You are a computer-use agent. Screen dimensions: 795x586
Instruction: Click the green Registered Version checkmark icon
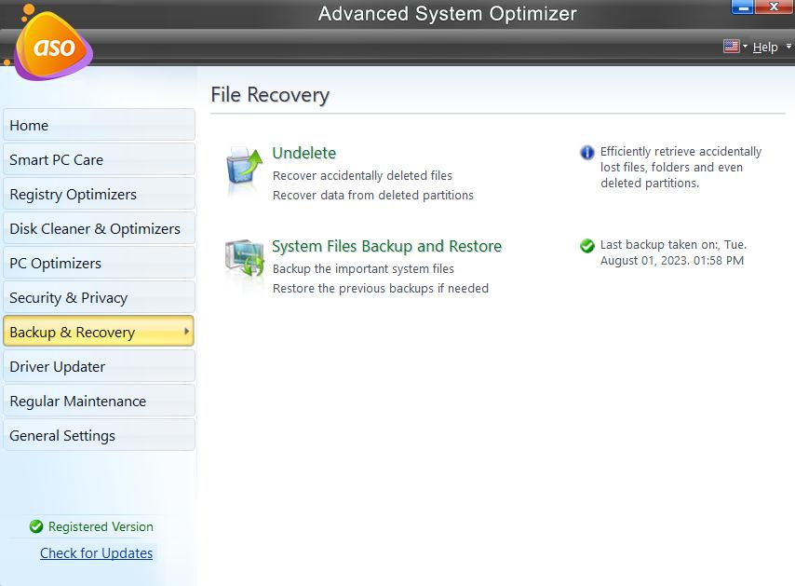point(36,526)
